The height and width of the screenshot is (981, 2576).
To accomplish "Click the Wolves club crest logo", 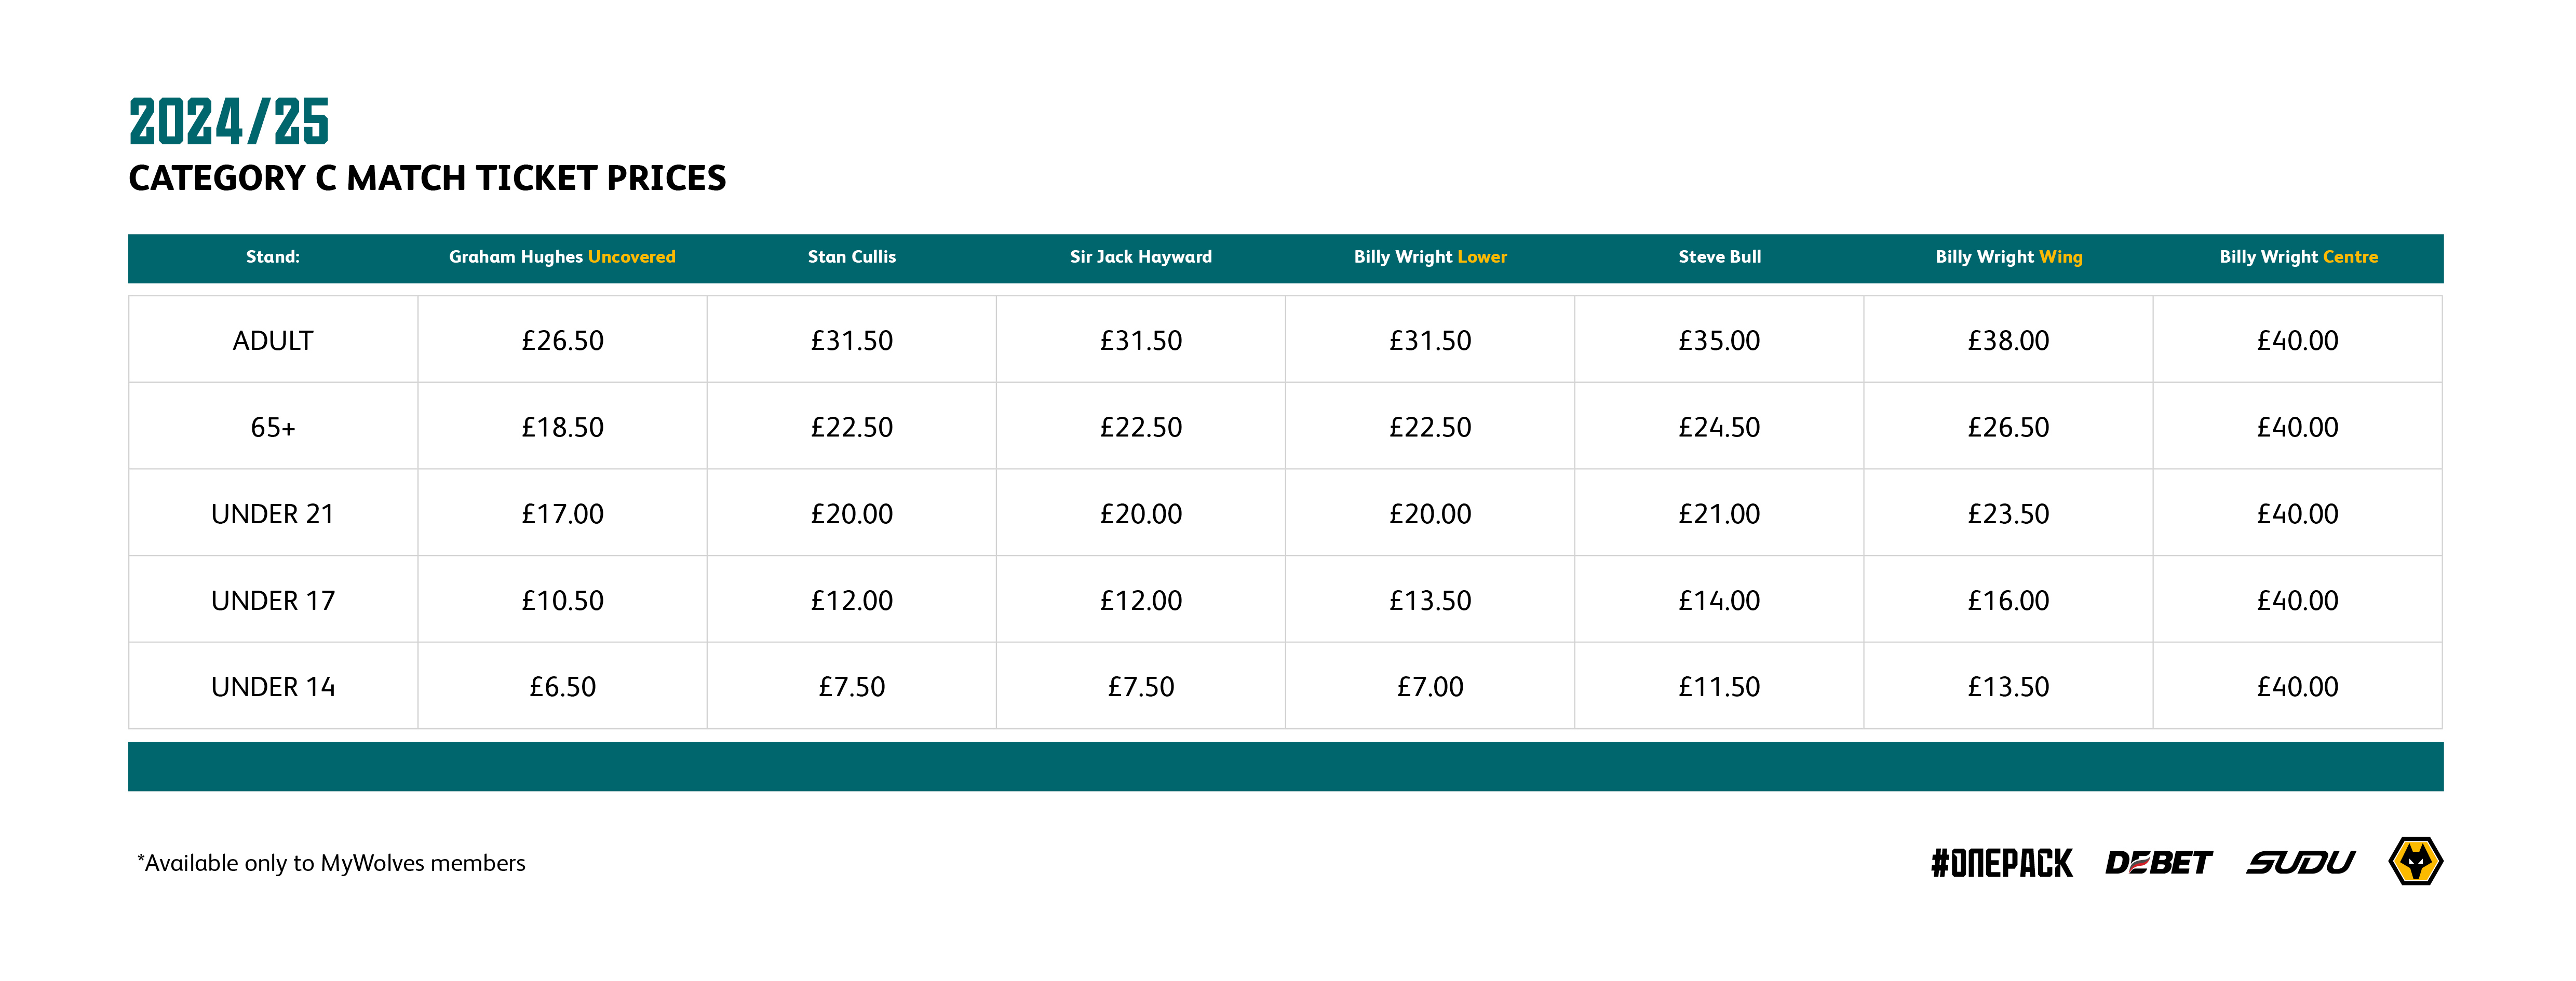I will click(x=2415, y=861).
